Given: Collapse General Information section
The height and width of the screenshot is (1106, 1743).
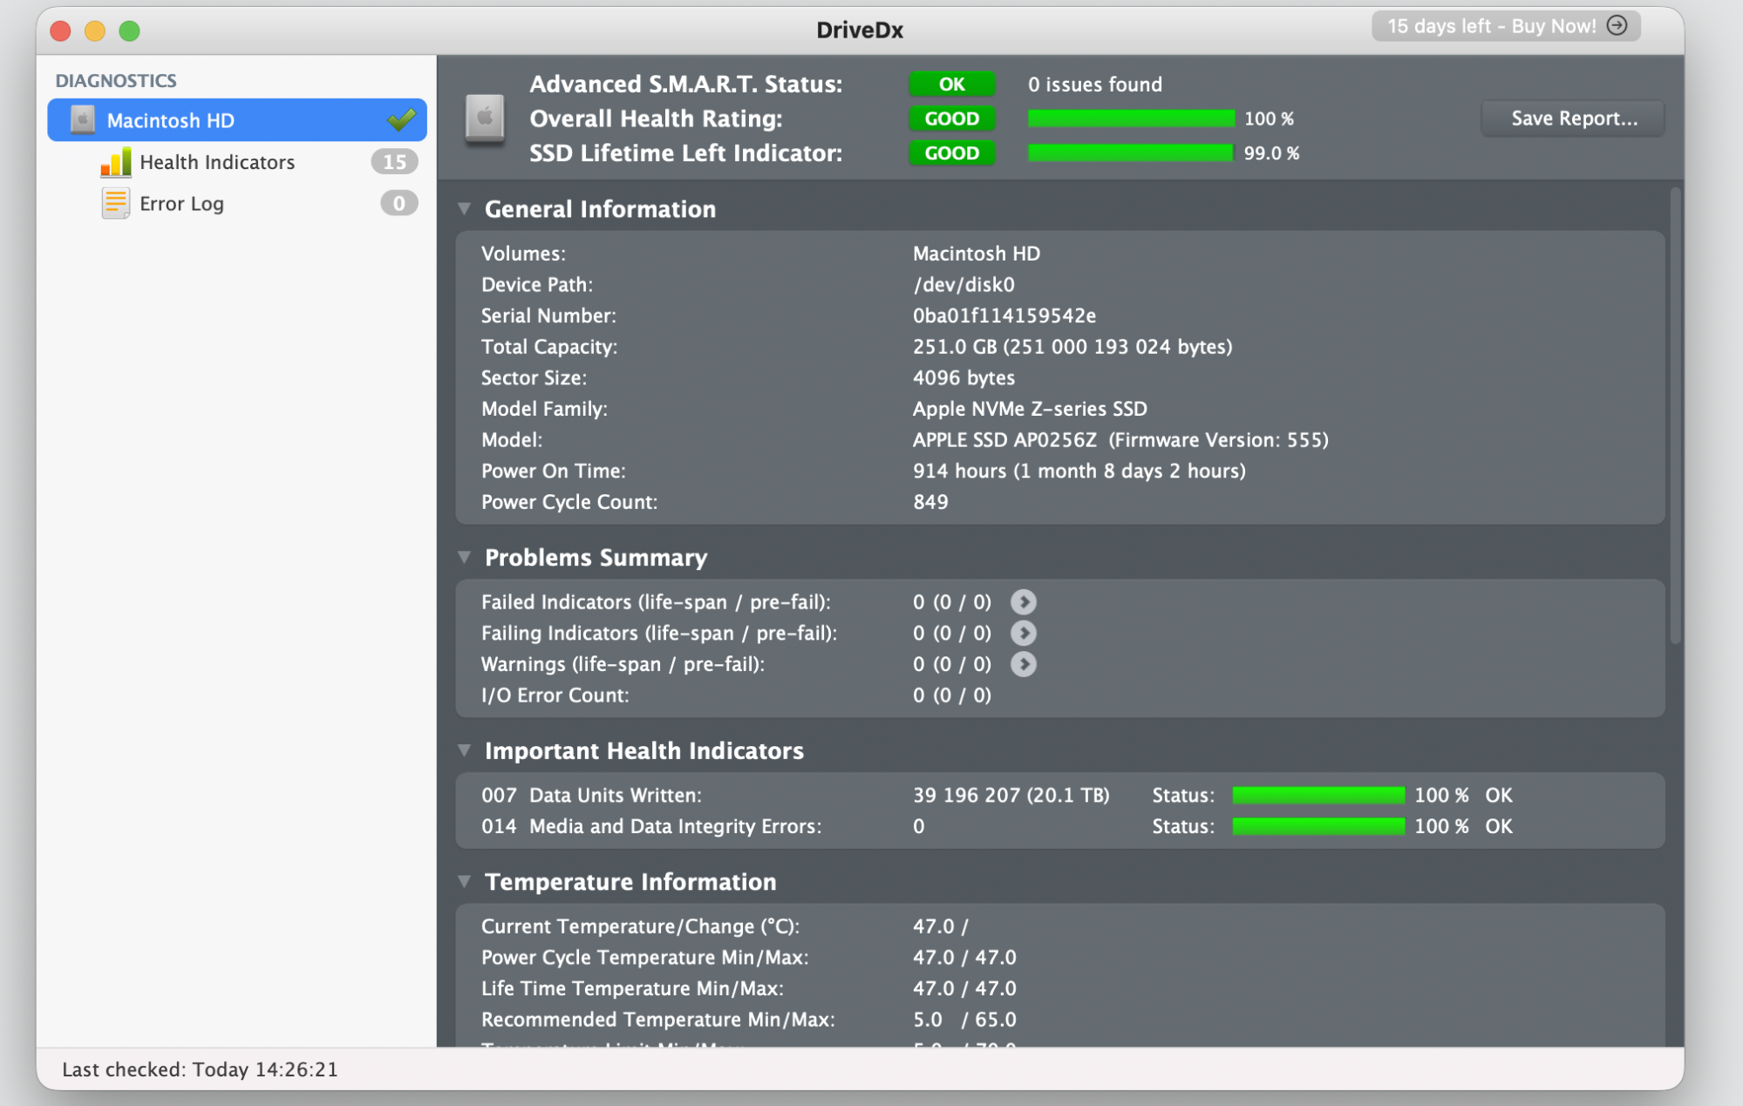Looking at the screenshot, I should pos(465,209).
